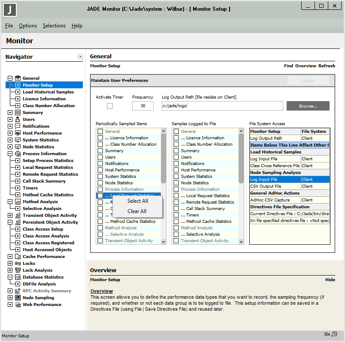This screenshot has width=345, height=342.
Task: Click the Timers leaf node icon
Action: coord(18,188)
